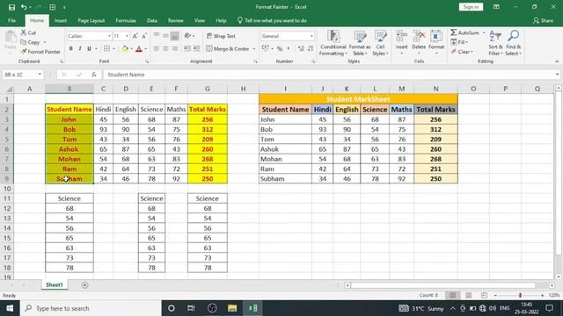563x316 pixels.
Task: Switch to the Data tab
Action: 152,21
